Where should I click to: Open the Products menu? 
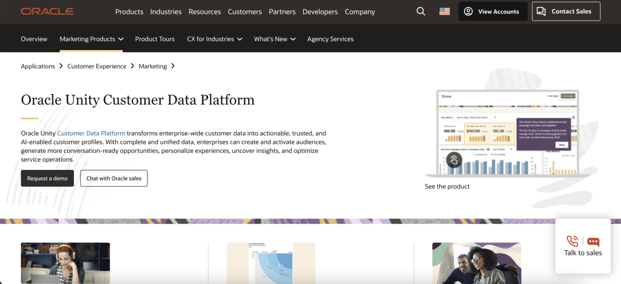[129, 11]
